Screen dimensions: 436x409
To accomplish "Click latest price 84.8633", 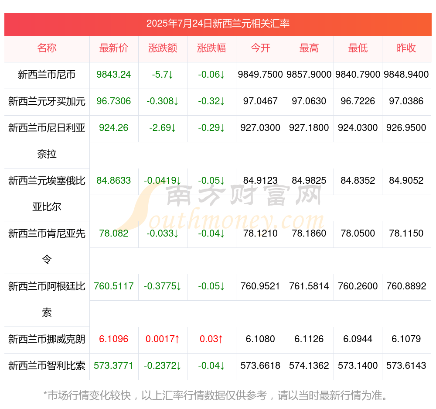I will 114,180.
